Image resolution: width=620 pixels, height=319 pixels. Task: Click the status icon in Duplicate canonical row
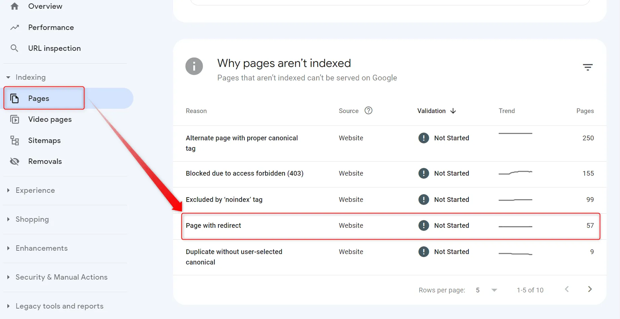[x=424, y=252]
